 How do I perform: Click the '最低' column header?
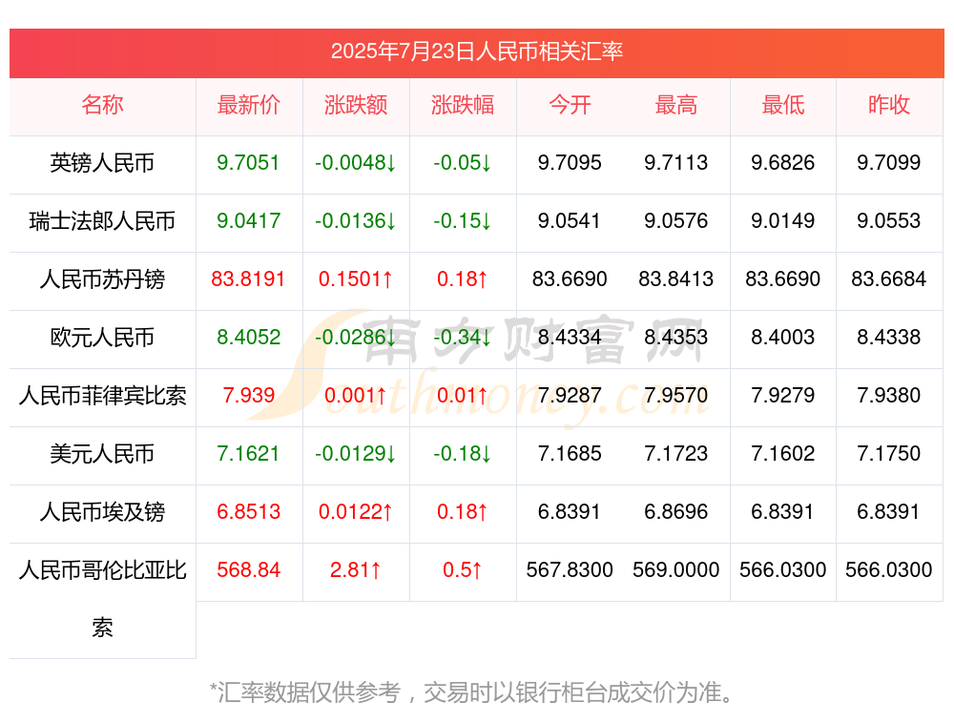(x=783, y=105)
